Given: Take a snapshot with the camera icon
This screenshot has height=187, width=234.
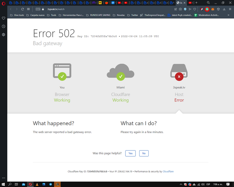Looking at the screenshot, I should click(x=180, y=9).
